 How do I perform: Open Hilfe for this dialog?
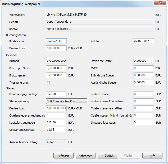152,156
